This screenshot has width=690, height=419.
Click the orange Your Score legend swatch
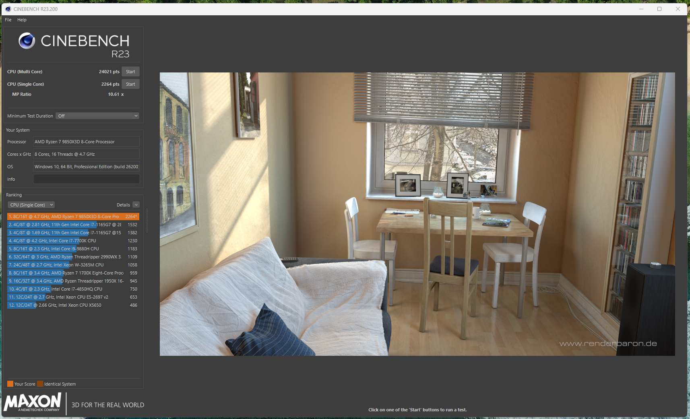click(10, 384)
